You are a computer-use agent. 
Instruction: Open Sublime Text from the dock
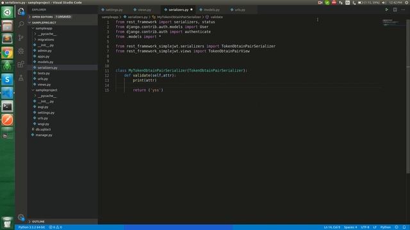pyautogui.click(x=7, y=40)
